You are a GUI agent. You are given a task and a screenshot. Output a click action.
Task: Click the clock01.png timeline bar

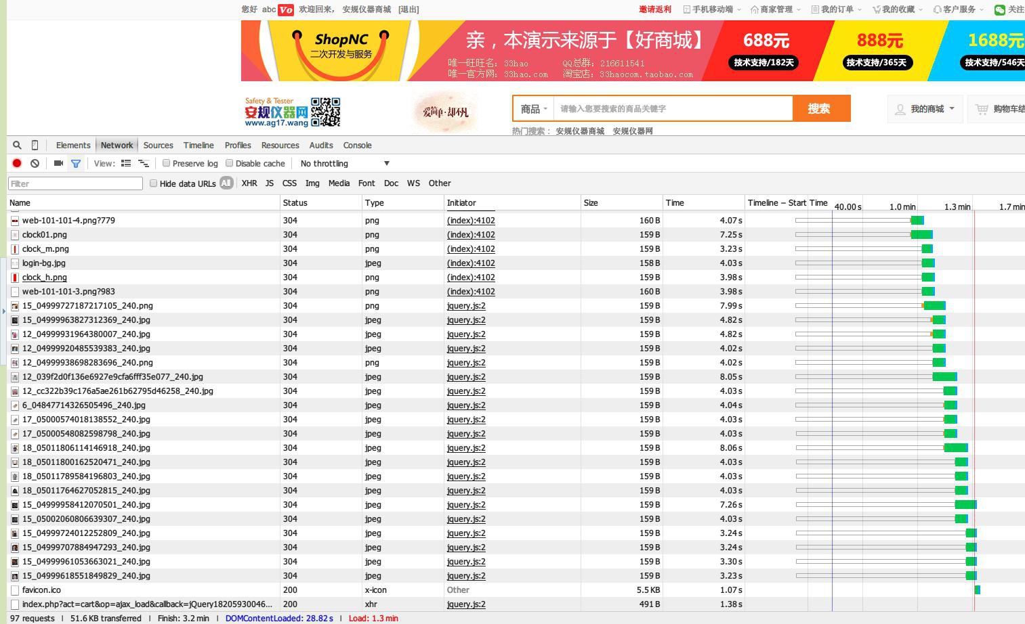point(922,235)
